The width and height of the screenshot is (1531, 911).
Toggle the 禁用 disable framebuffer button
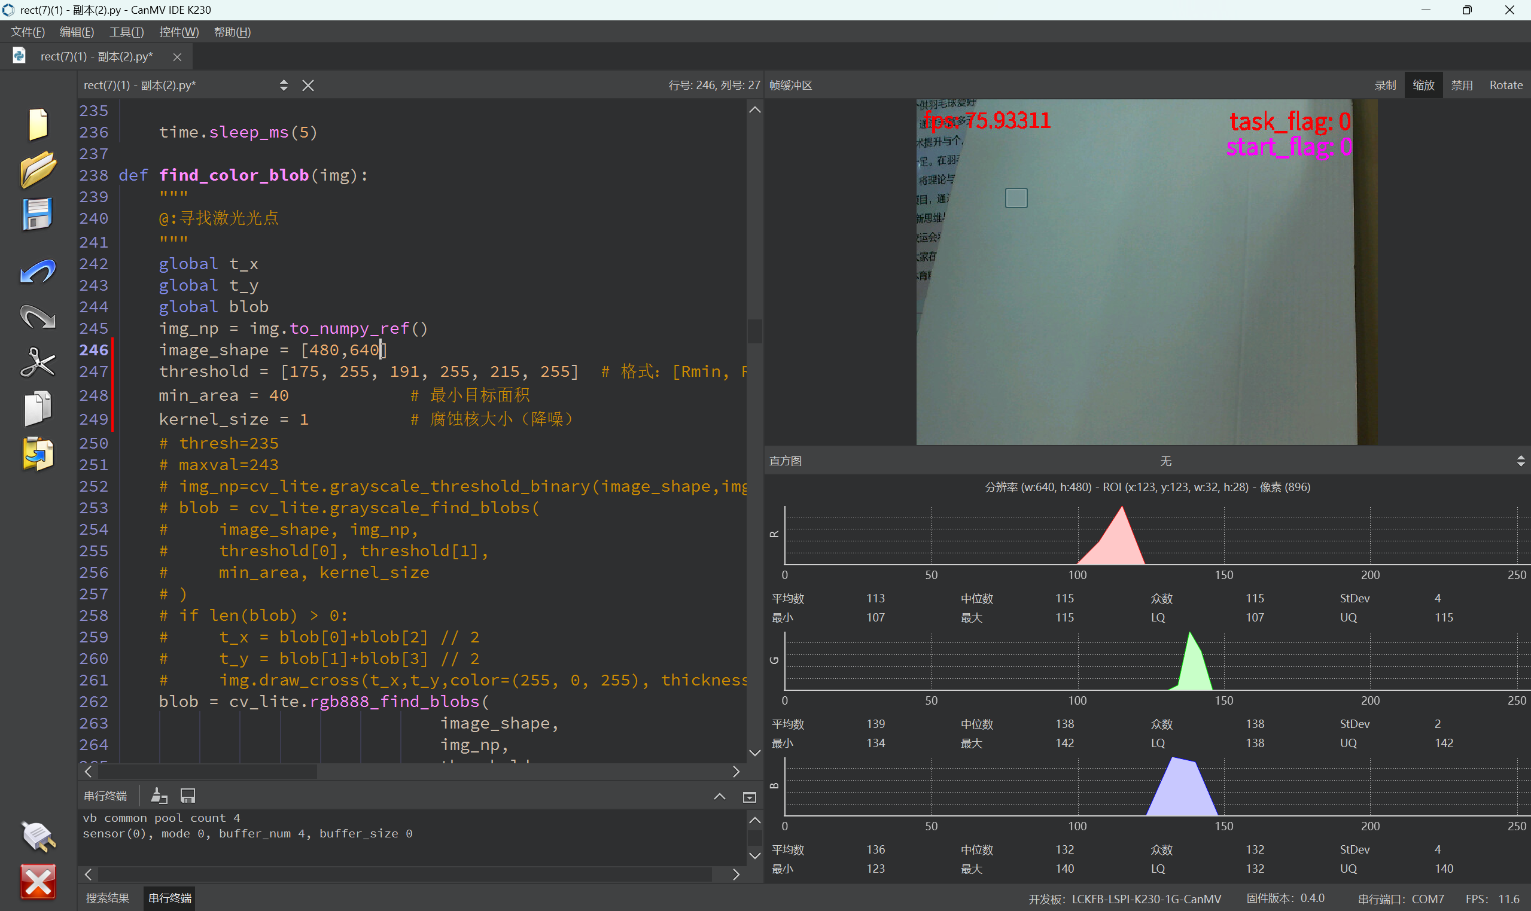[1462, 86]
